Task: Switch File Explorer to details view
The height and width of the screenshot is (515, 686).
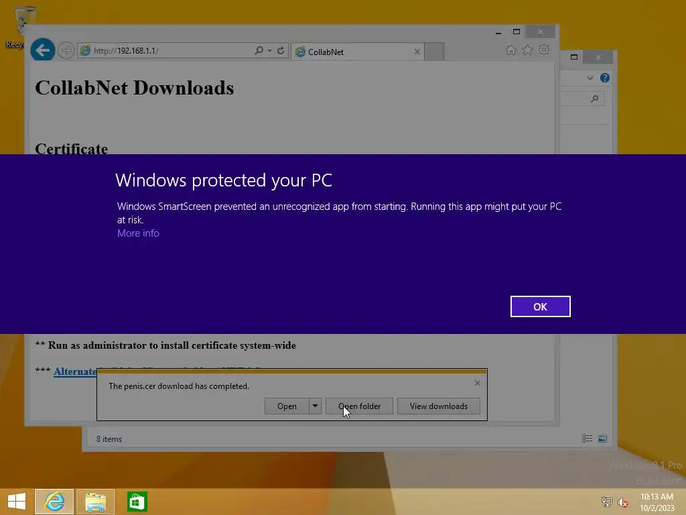Action: 587,439
